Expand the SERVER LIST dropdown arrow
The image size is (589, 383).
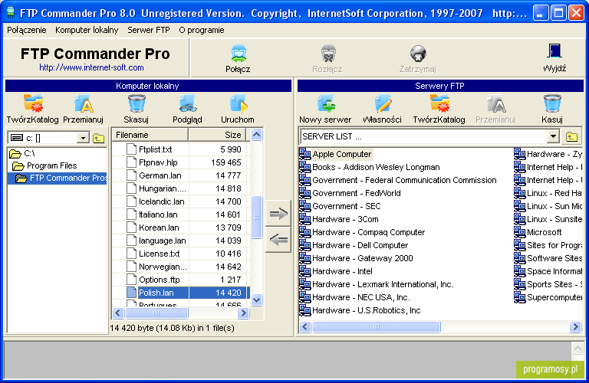pyautogui.click(x=553, y=136)
